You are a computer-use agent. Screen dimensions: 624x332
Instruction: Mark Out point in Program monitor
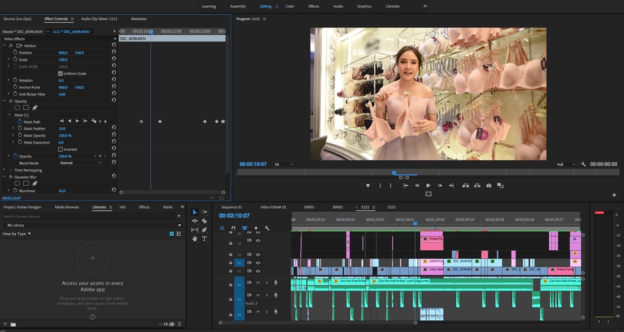pyautogui.click(x=391, y=185)
